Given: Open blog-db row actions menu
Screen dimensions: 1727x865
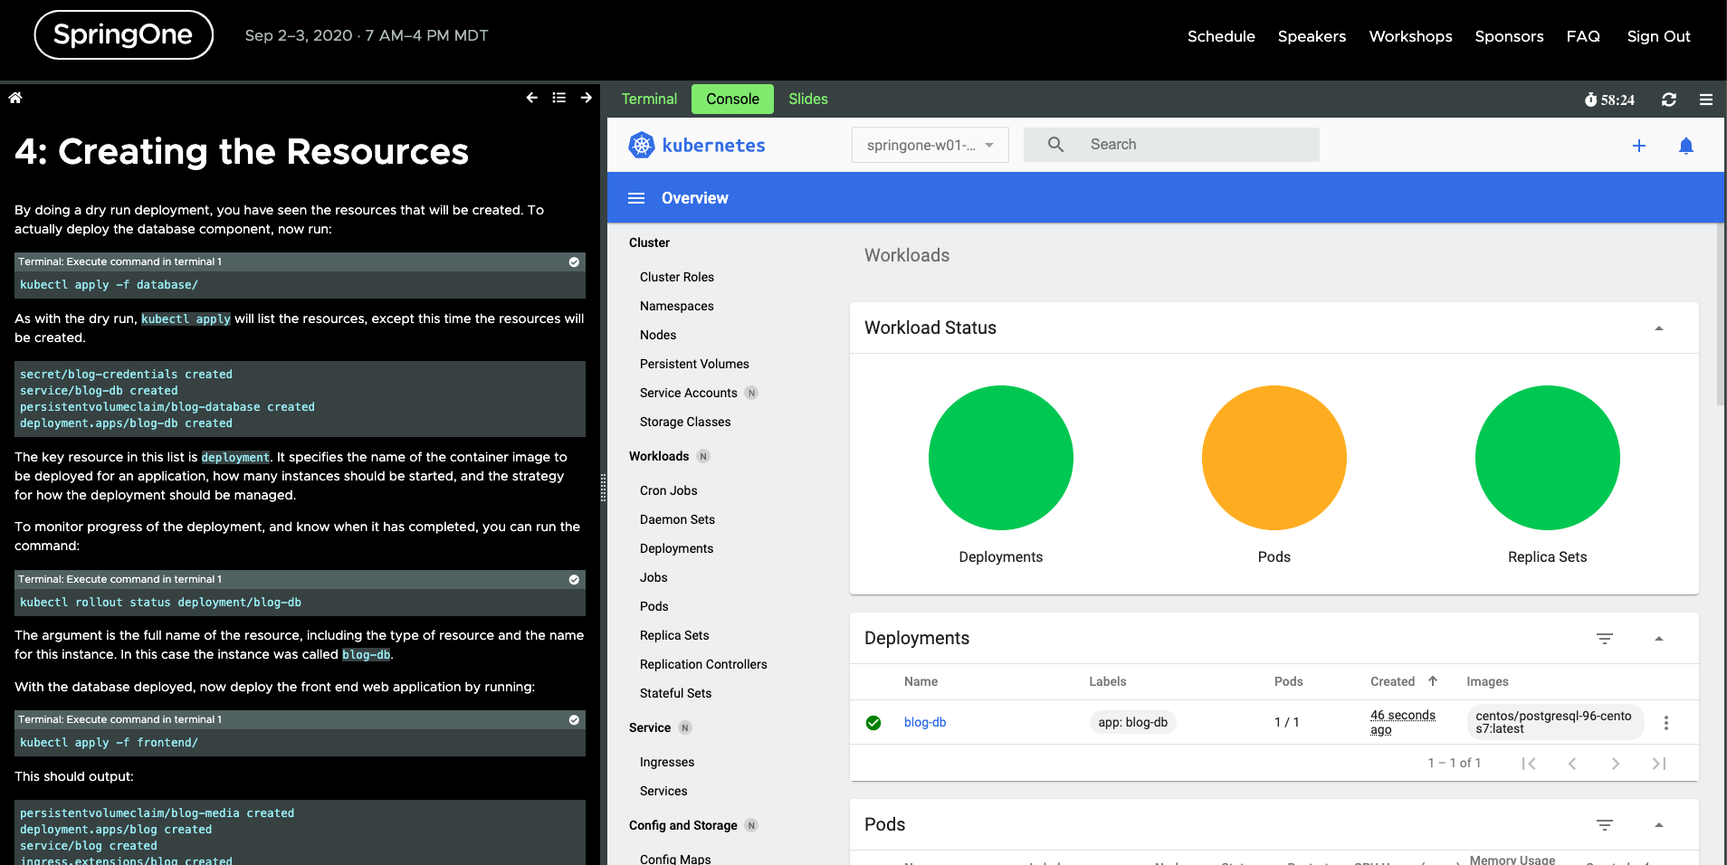Looking at the screenshot, I should click(x=1665, y=723).
